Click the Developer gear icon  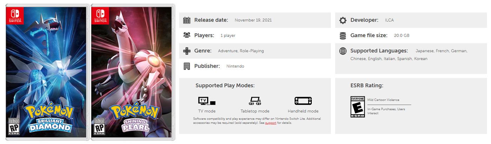pyautogui.click(x=343, y=20)
